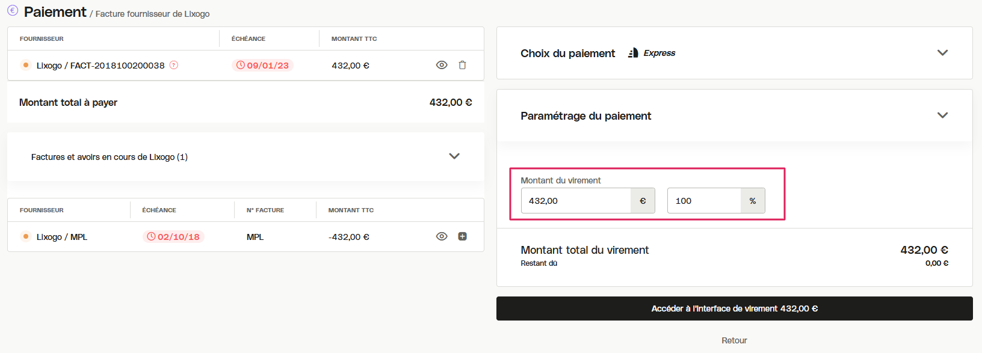The height and width of the screenshot is (353, 982).
Task: Add the MPL credit note with plus icon
Action: [462, 236]
